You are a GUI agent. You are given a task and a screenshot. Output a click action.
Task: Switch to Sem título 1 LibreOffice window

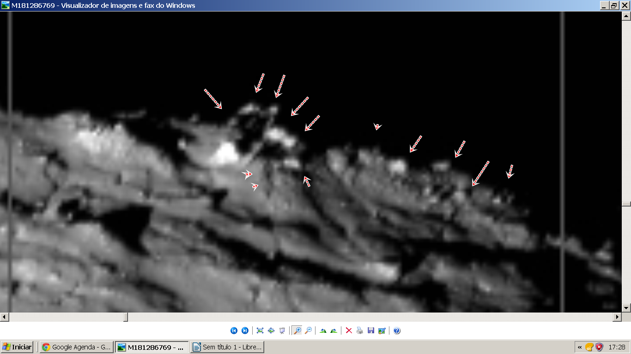pyautogui.click(x=227, y=347)
